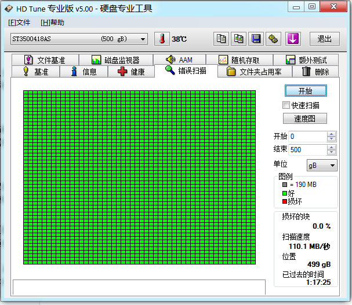Screen dimensions: 352x305
Task: Open the AAM tab
Action: coord(180,60)
